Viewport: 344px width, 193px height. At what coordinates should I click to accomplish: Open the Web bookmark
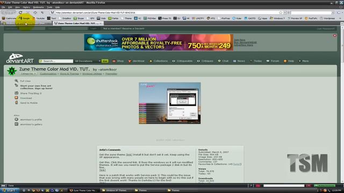point(102,18)
